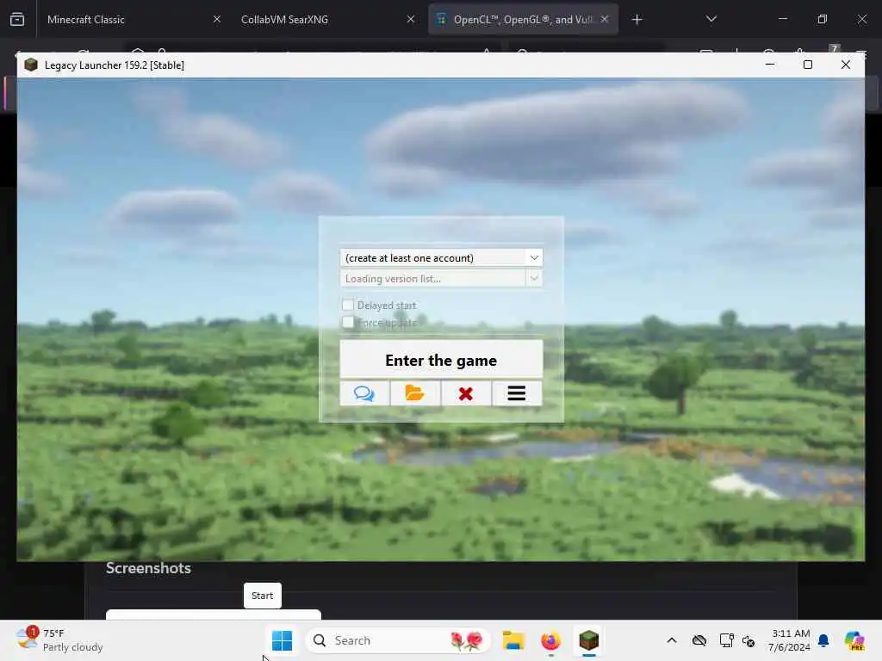Open the notification bell icon
Viewport: 882px width, 661px height.
point(823,640)
